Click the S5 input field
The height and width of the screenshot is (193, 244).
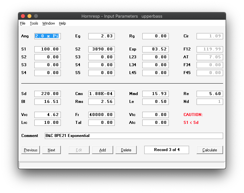[101, 73]
